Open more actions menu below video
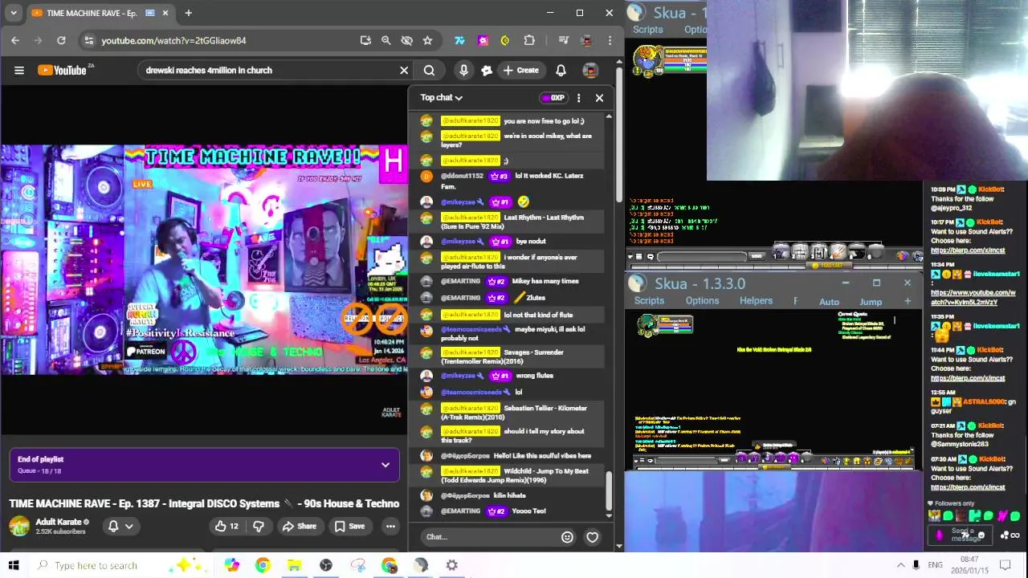Image resolution: width=1028 pixels, height=578 pixels. [x=390, y=527]
